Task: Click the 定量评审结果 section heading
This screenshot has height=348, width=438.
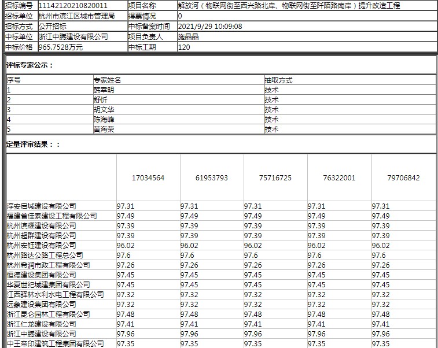Action: [x=33, y=144]
